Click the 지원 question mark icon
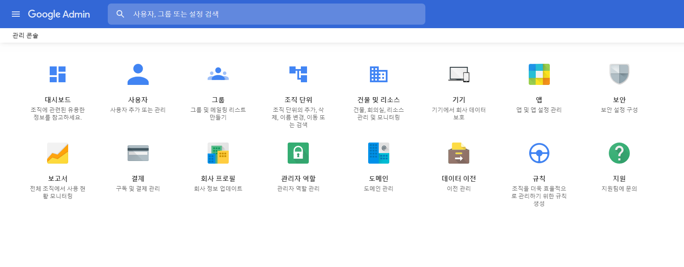The height and width of the screenshot is (267, 684). (x=619, y=153)
